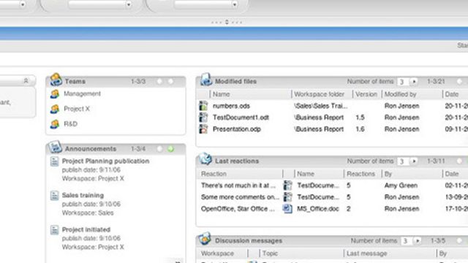Open the third top toolbar dropdown
The image size is (468, 263).
click(235, 4)
